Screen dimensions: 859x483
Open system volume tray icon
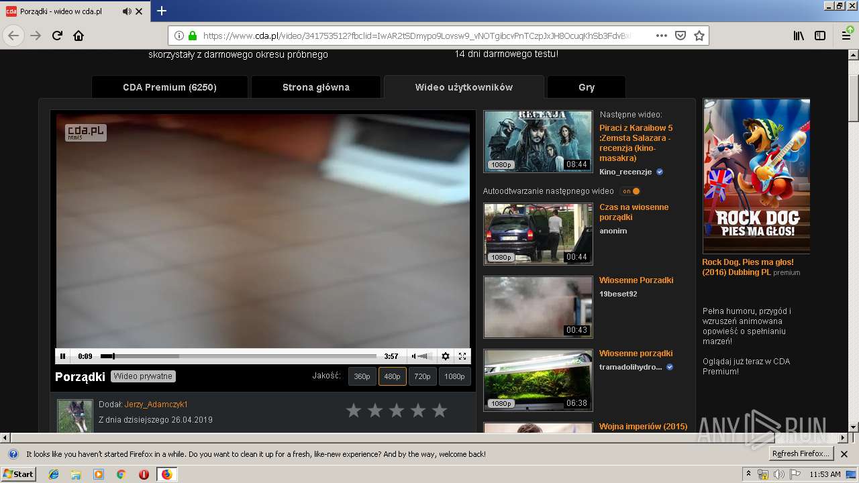point(779,474)
